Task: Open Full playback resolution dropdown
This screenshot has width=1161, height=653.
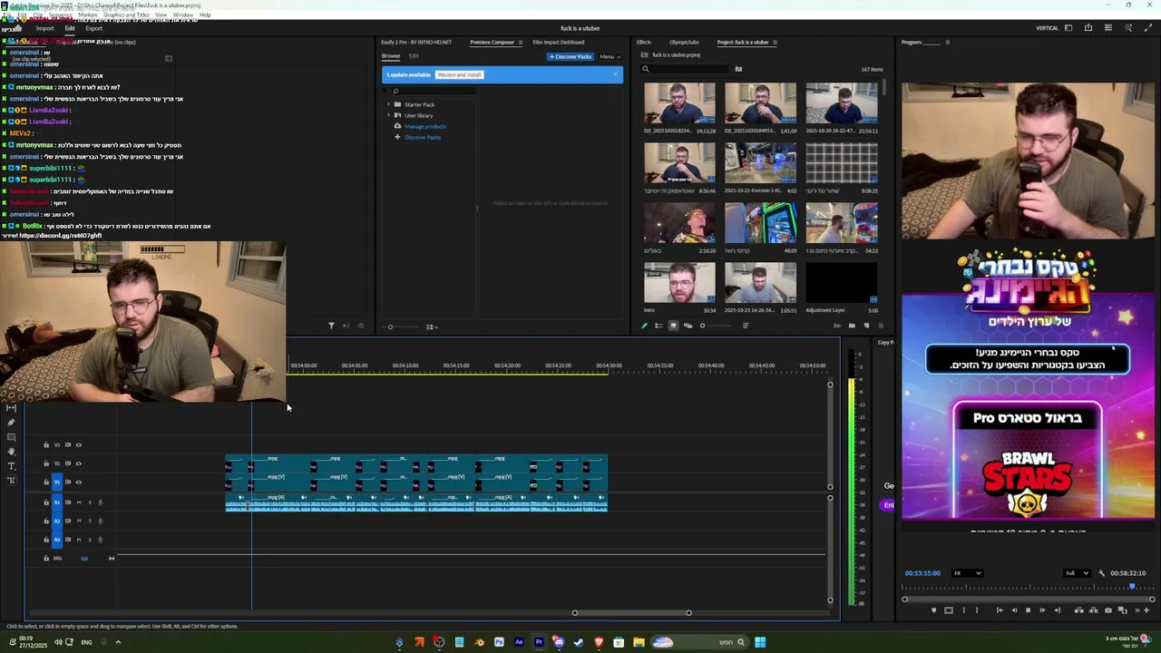Action: coord(1078,573)
